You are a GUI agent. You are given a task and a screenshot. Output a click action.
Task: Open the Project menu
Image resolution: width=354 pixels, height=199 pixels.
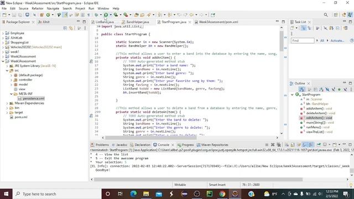pos(80,8)
